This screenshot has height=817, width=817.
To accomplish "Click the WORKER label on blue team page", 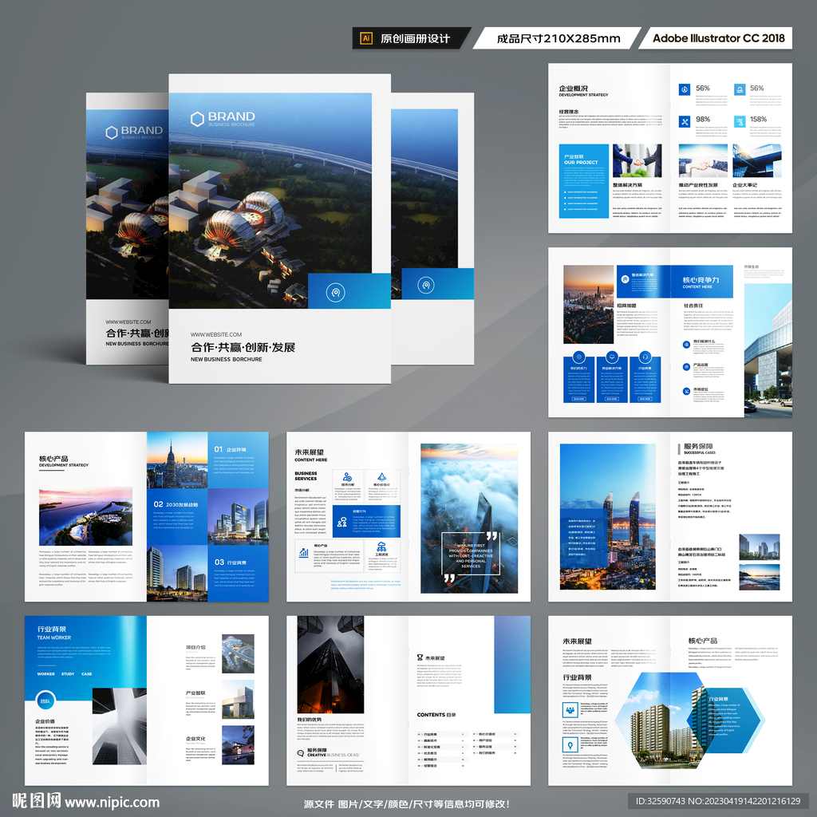I will coord(45,673).
